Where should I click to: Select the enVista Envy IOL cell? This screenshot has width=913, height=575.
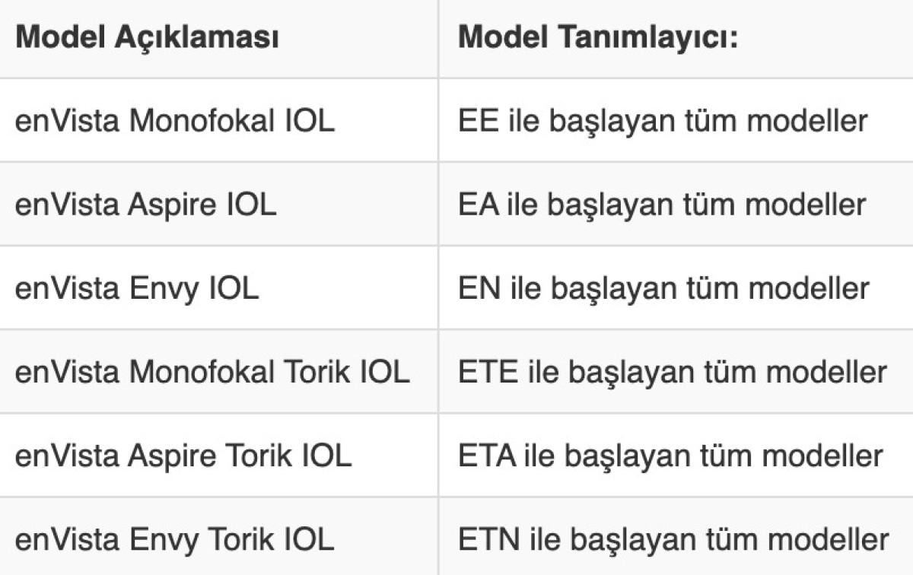(137, 288)
